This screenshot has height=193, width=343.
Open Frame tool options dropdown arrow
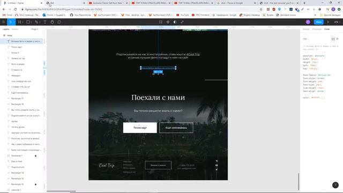tap(23, 23)
